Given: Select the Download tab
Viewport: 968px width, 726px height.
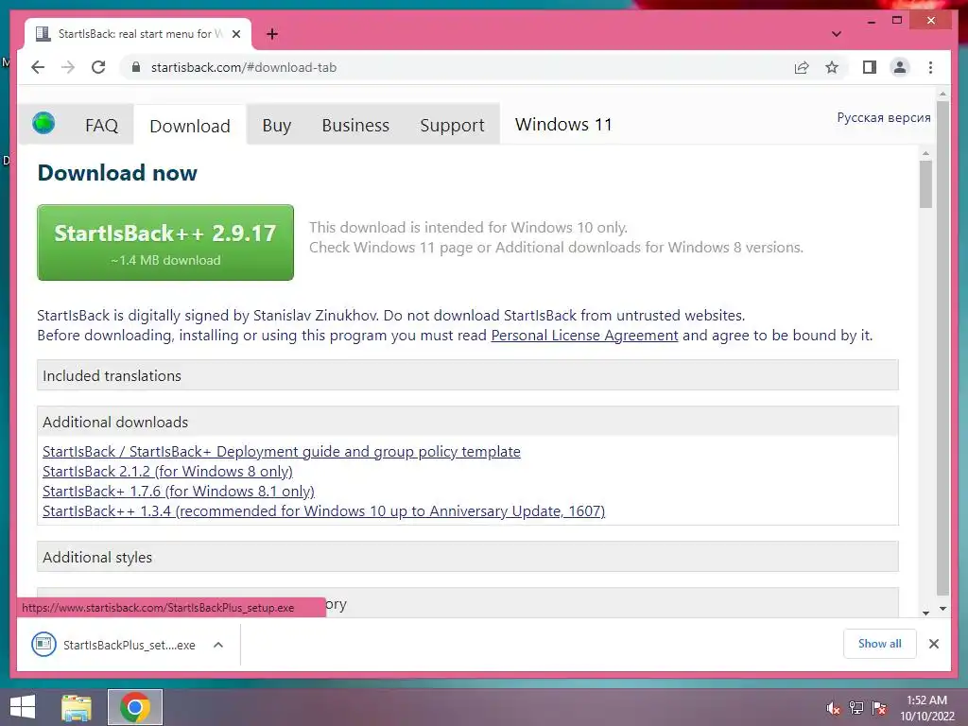Looking at the screenshot, I should pos(190,126).
